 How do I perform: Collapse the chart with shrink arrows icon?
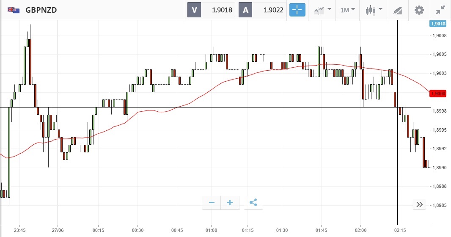(x=440, y=10)
